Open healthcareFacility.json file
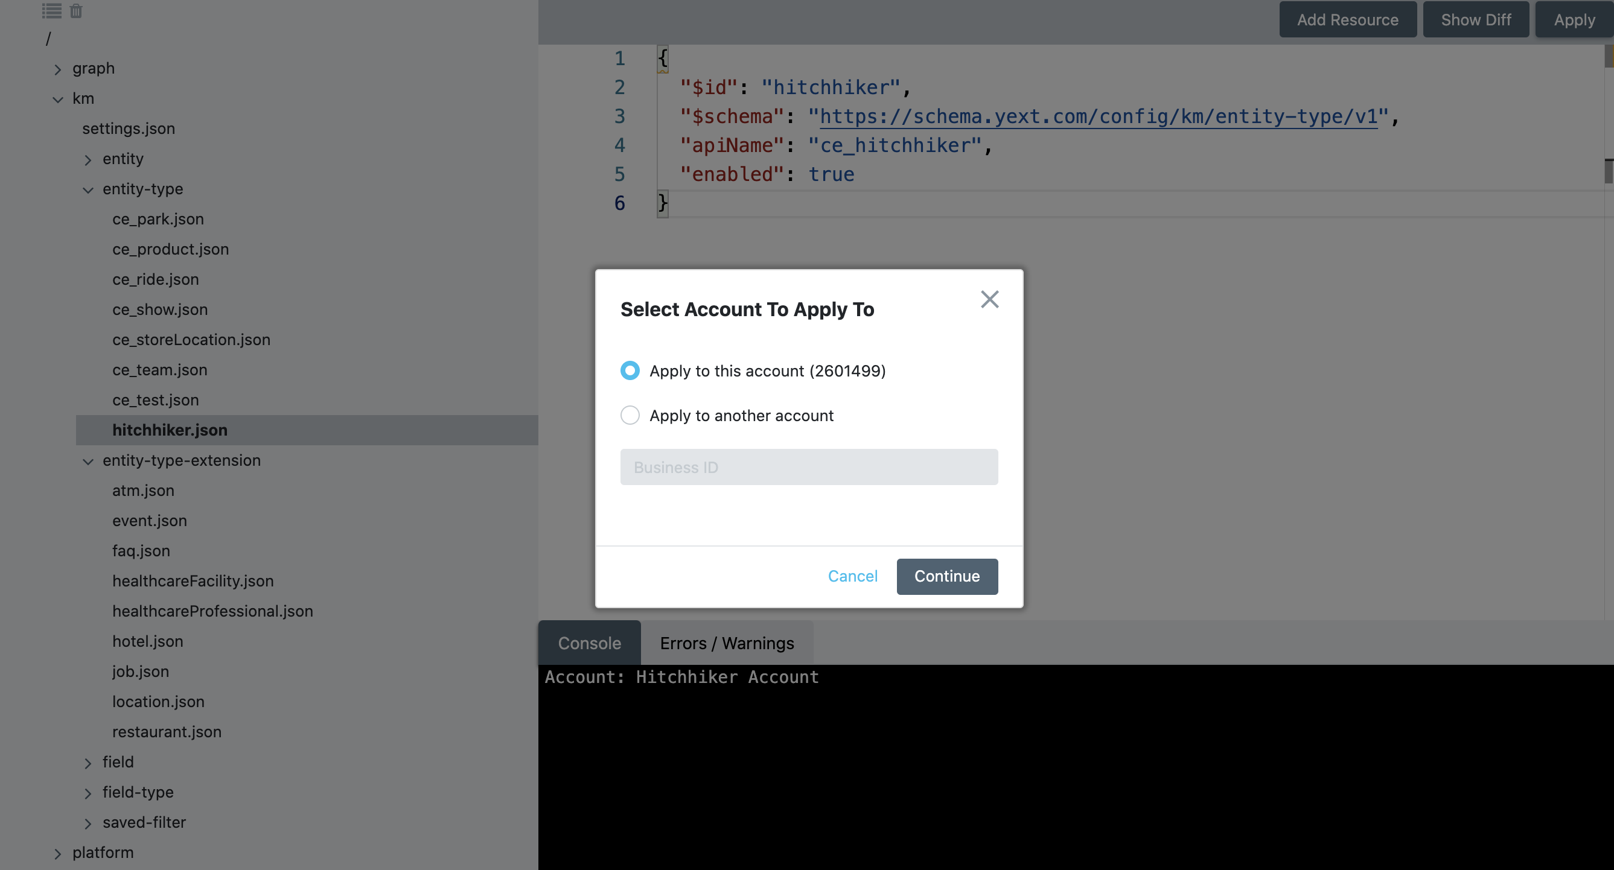The image size is (1614, 870). pyautogui.click(x=193, y=580)
